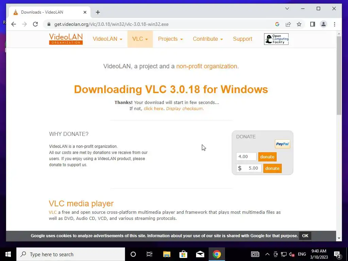Viewport: 348px width, 261px height.
Task: Open File Explorer from taskbar
Action: click(x=167, y=254)
